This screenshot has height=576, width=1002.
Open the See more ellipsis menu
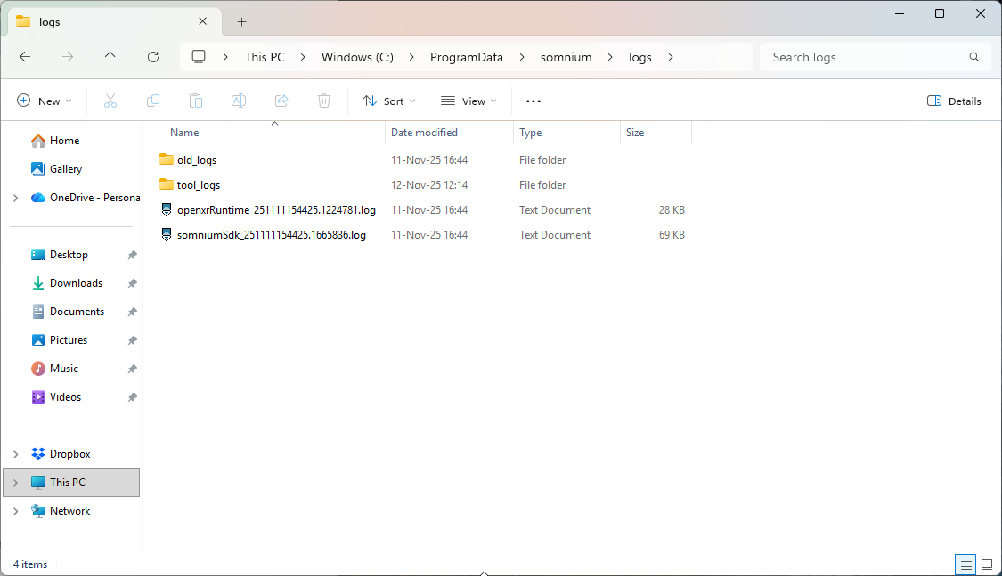coord(534,101)
